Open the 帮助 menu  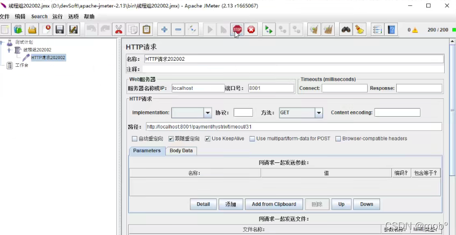(89, 17)
